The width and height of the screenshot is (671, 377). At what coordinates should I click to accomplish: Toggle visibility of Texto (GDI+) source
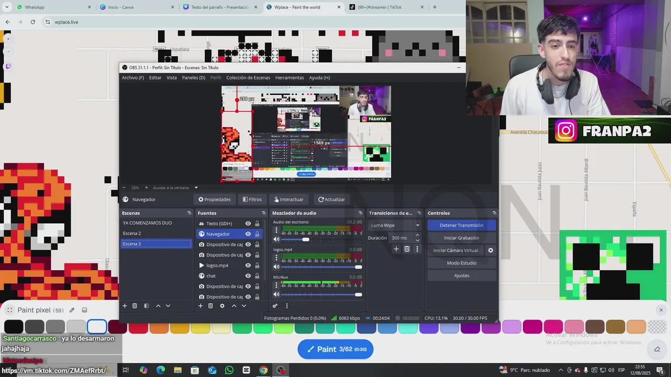248,224
